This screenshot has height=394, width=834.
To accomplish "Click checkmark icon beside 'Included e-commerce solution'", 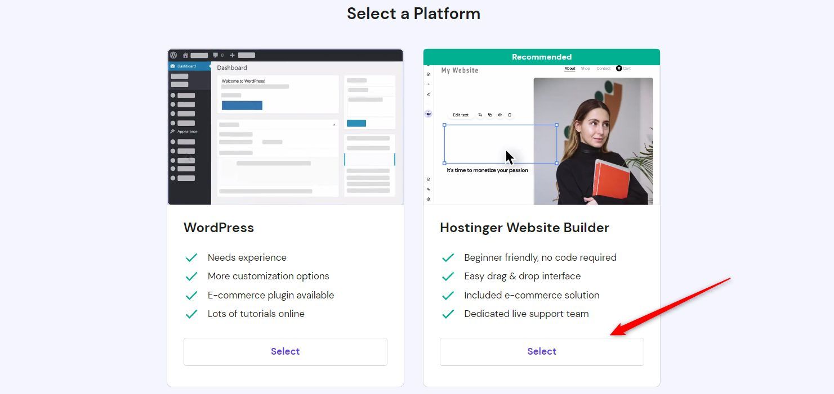I will [448, 295].
